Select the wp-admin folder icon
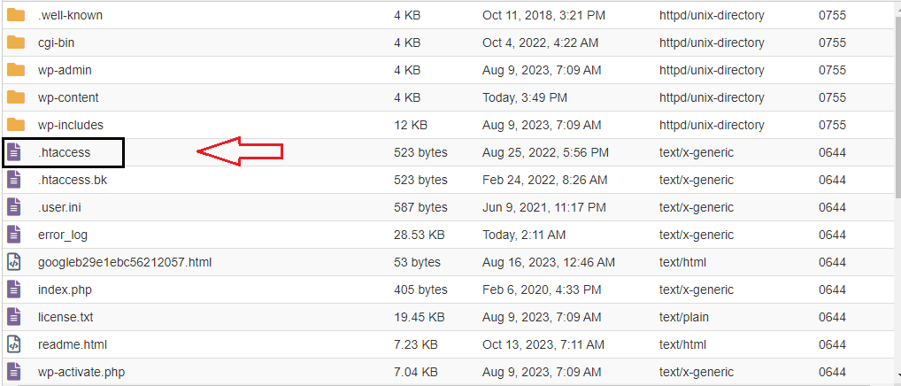 tap(16, 70)
